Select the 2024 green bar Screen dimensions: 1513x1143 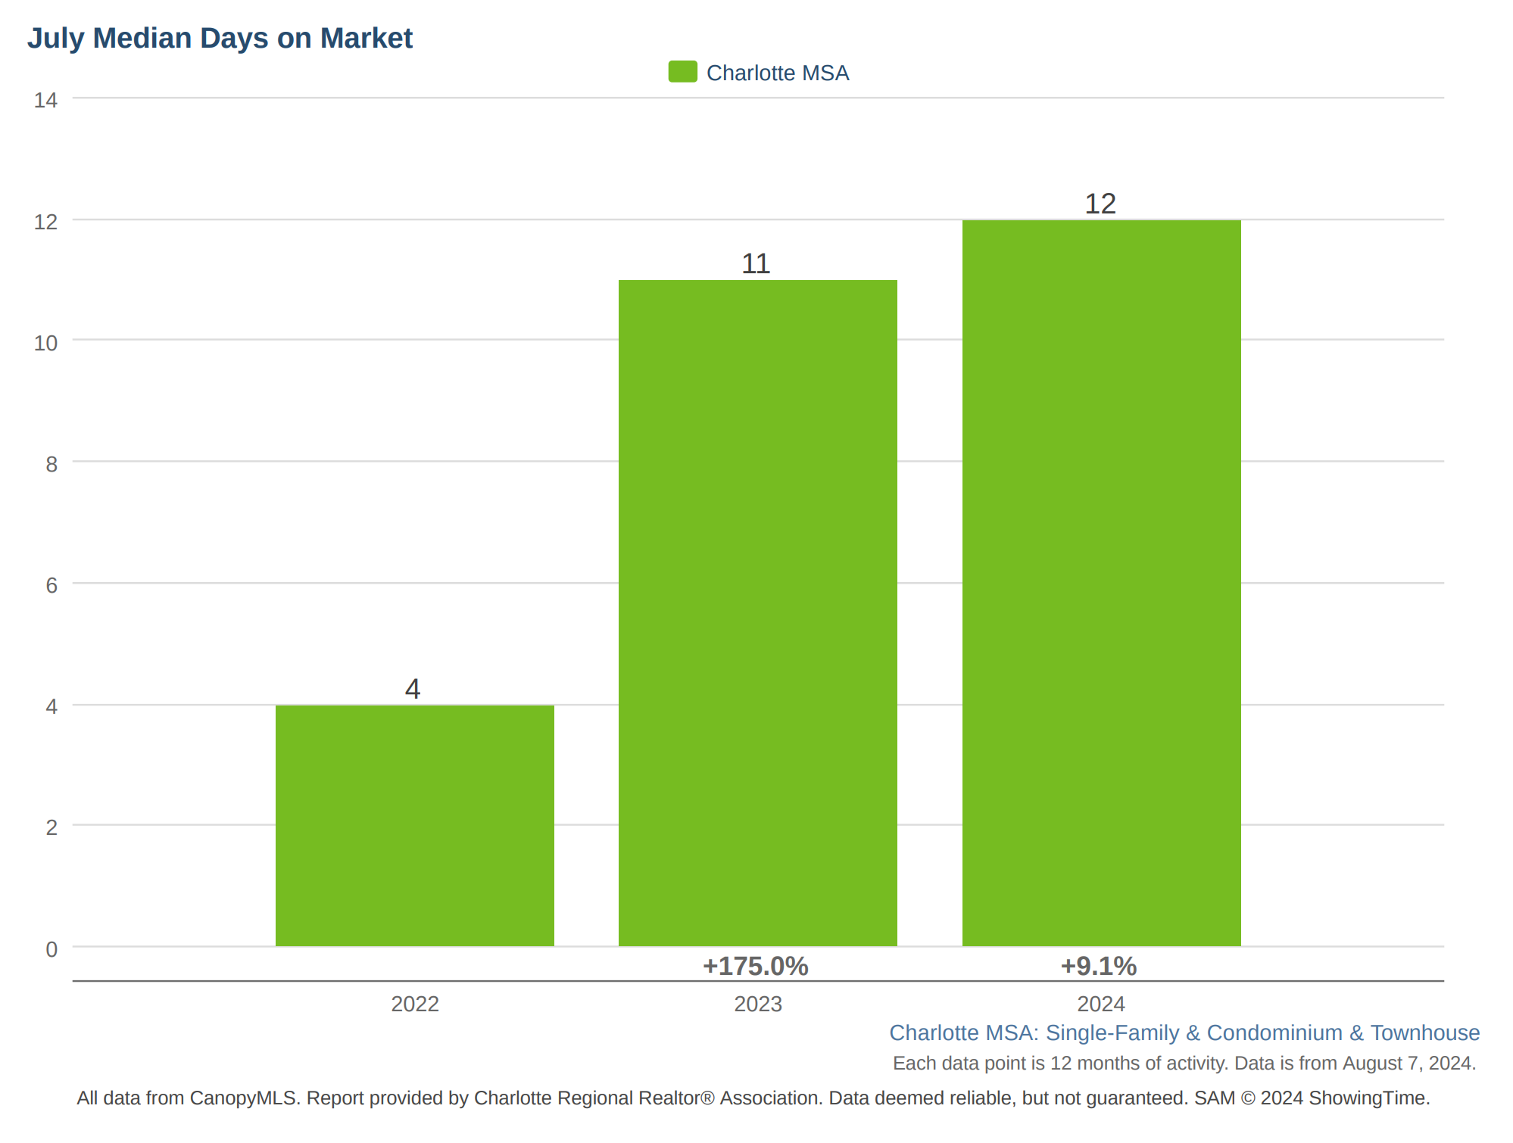pyautogui.click(x=1102, y=583)
